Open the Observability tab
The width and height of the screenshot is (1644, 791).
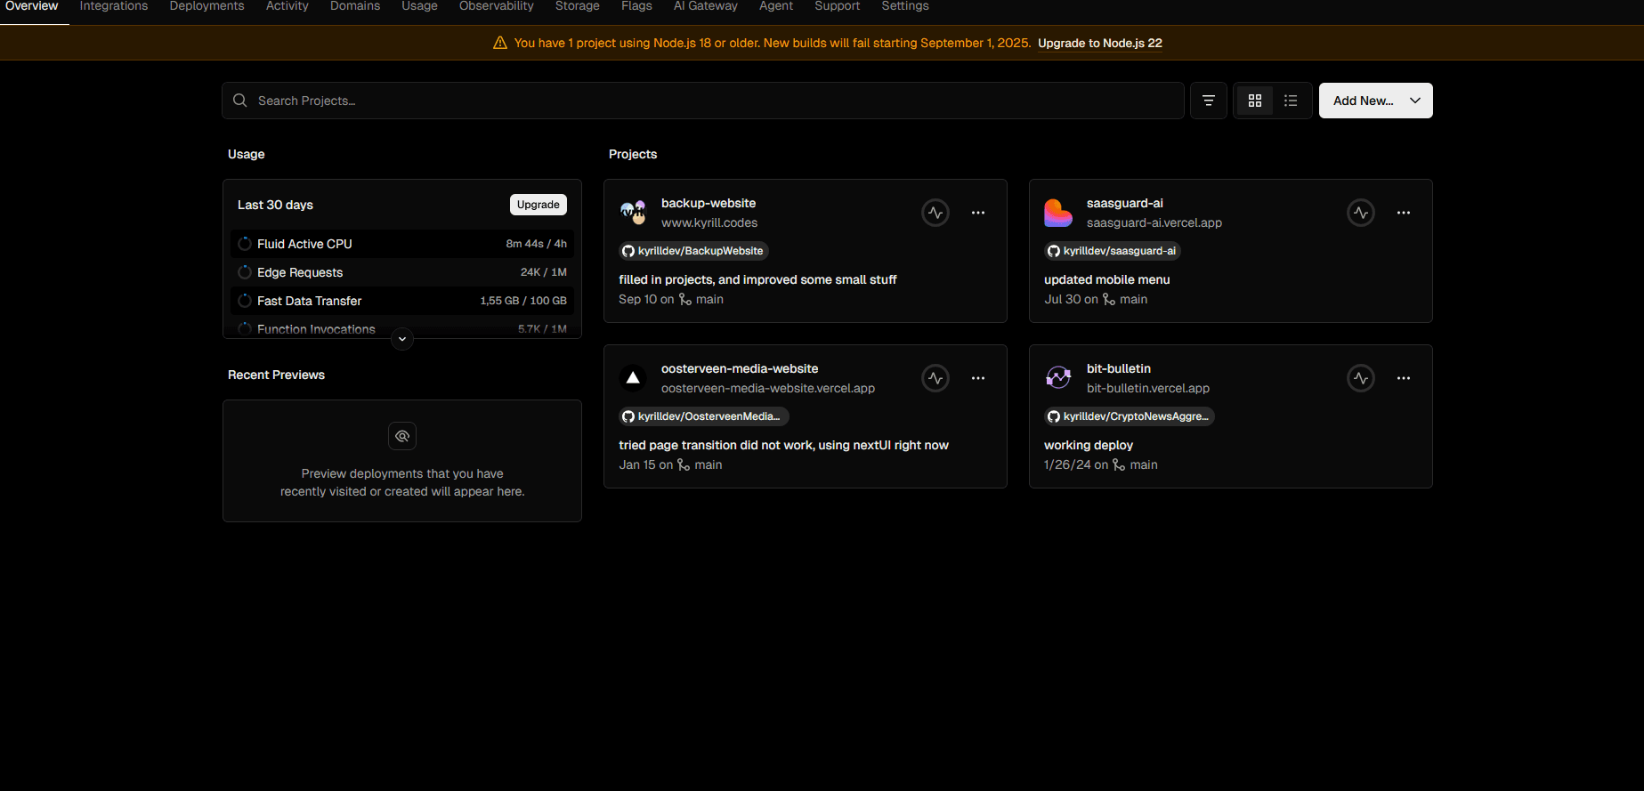(x=496, y=6)
